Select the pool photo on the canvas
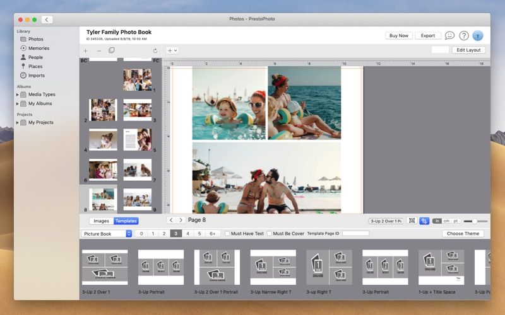Image resolution: width=505 pixels, height=315 pixels. 229,103
